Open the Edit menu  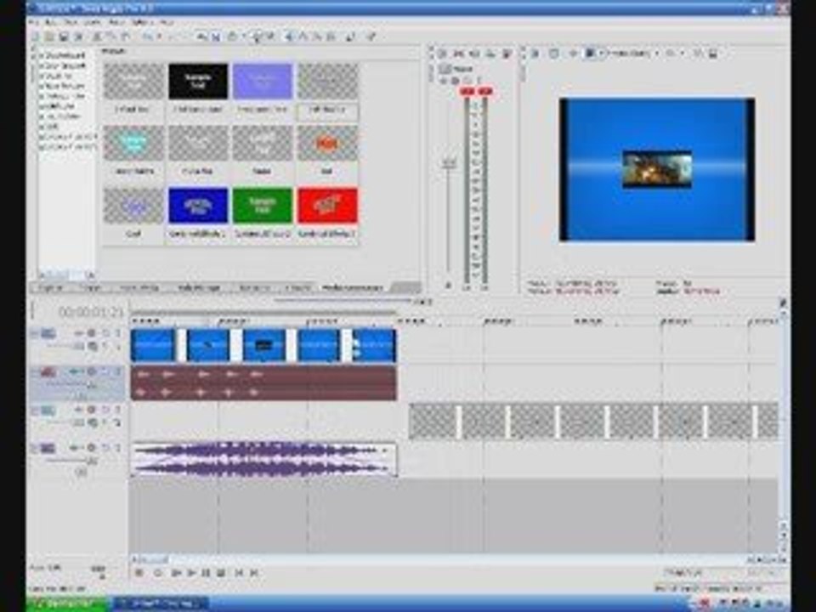point(50,23)
